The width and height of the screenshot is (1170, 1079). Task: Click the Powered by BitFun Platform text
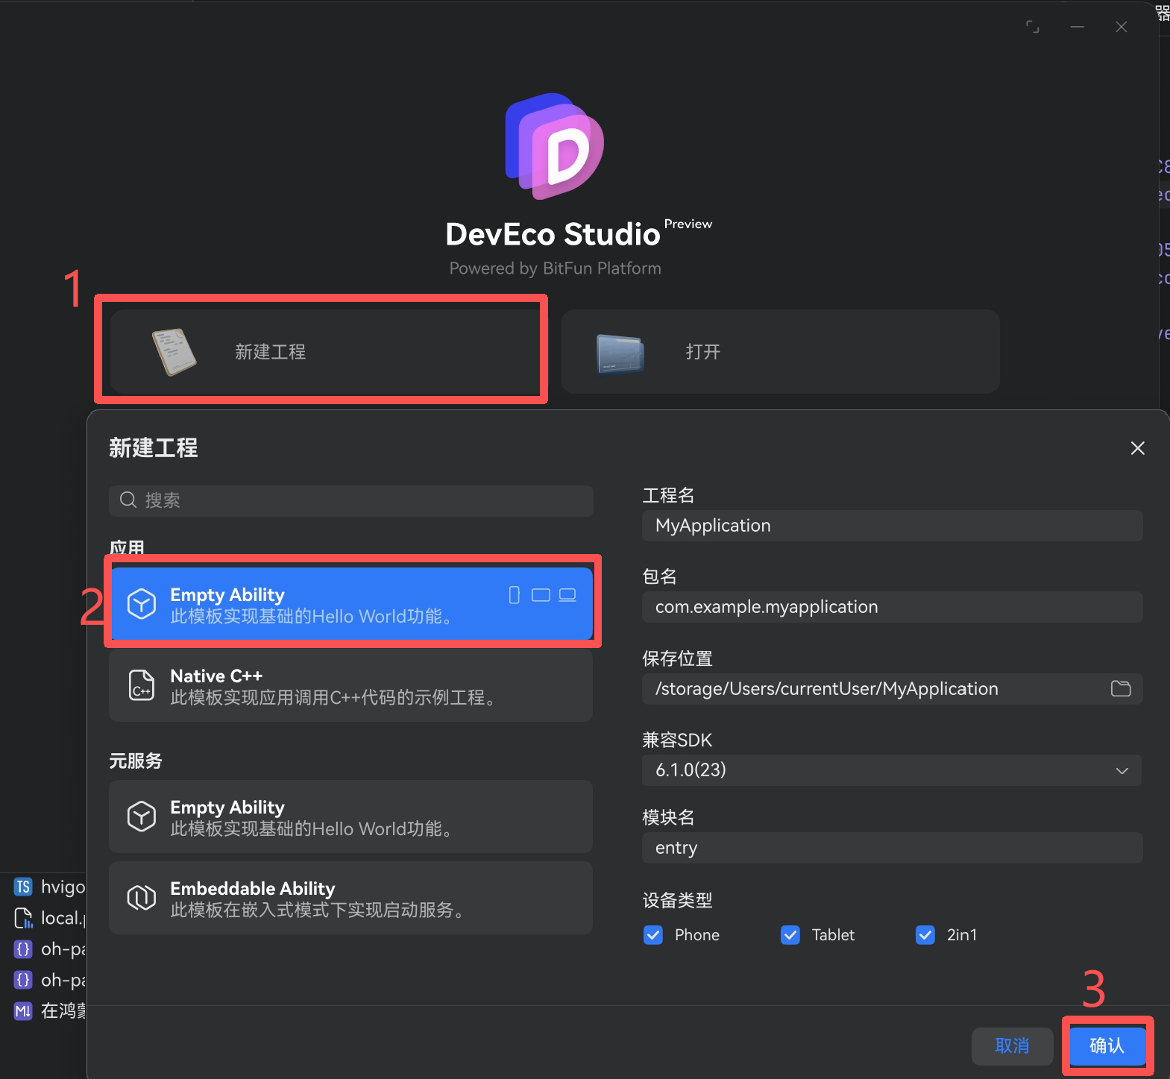[556, 268]
